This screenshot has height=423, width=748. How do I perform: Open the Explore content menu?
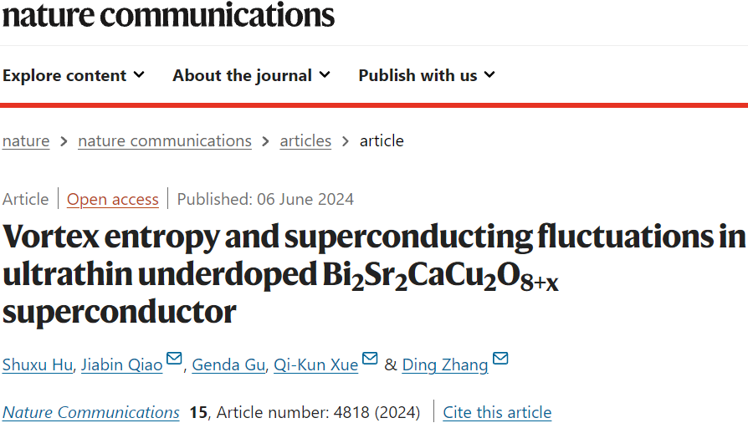[74, 75]
